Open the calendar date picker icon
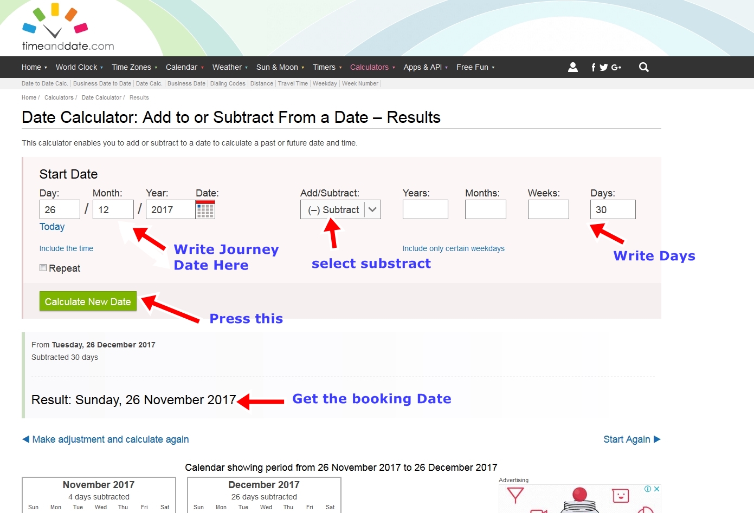The width and height of the screenshot is (754, 513). 205,209
